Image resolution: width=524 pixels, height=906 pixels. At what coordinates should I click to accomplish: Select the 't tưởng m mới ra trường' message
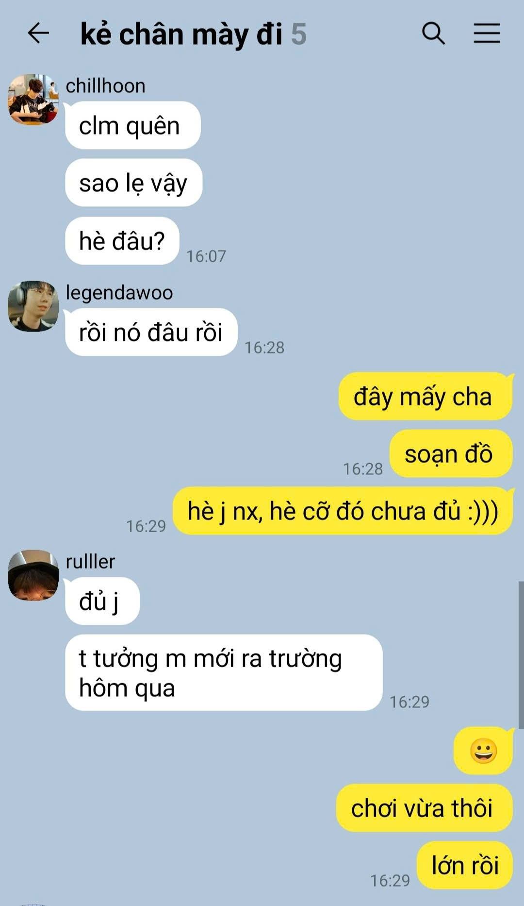(x=224, y=673)
